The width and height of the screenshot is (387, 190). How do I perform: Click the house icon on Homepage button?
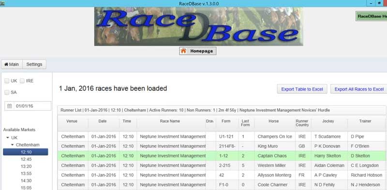[x=183, y=51]
